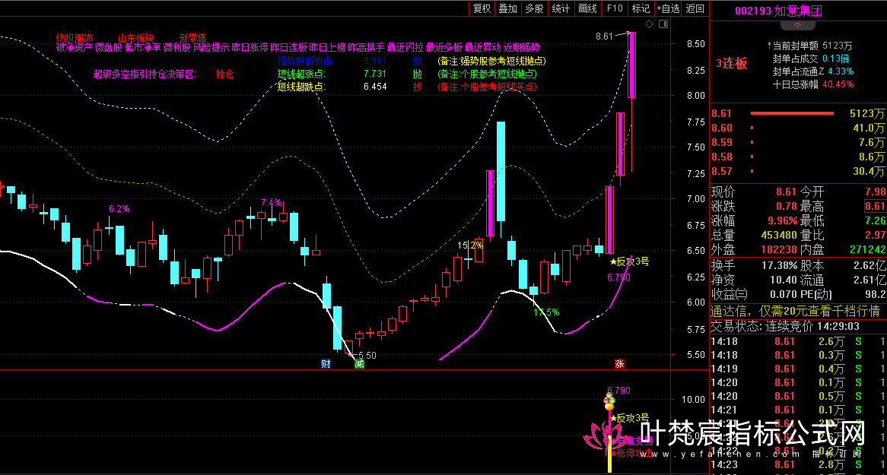Click the 短线超跌点 value 6.454

[376, 87]
